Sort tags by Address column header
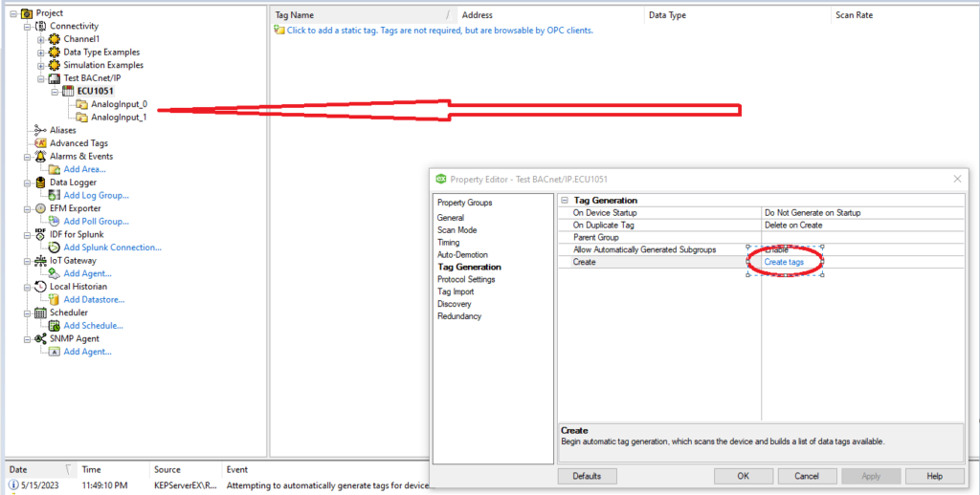The image size is (980, 495). 550,15
